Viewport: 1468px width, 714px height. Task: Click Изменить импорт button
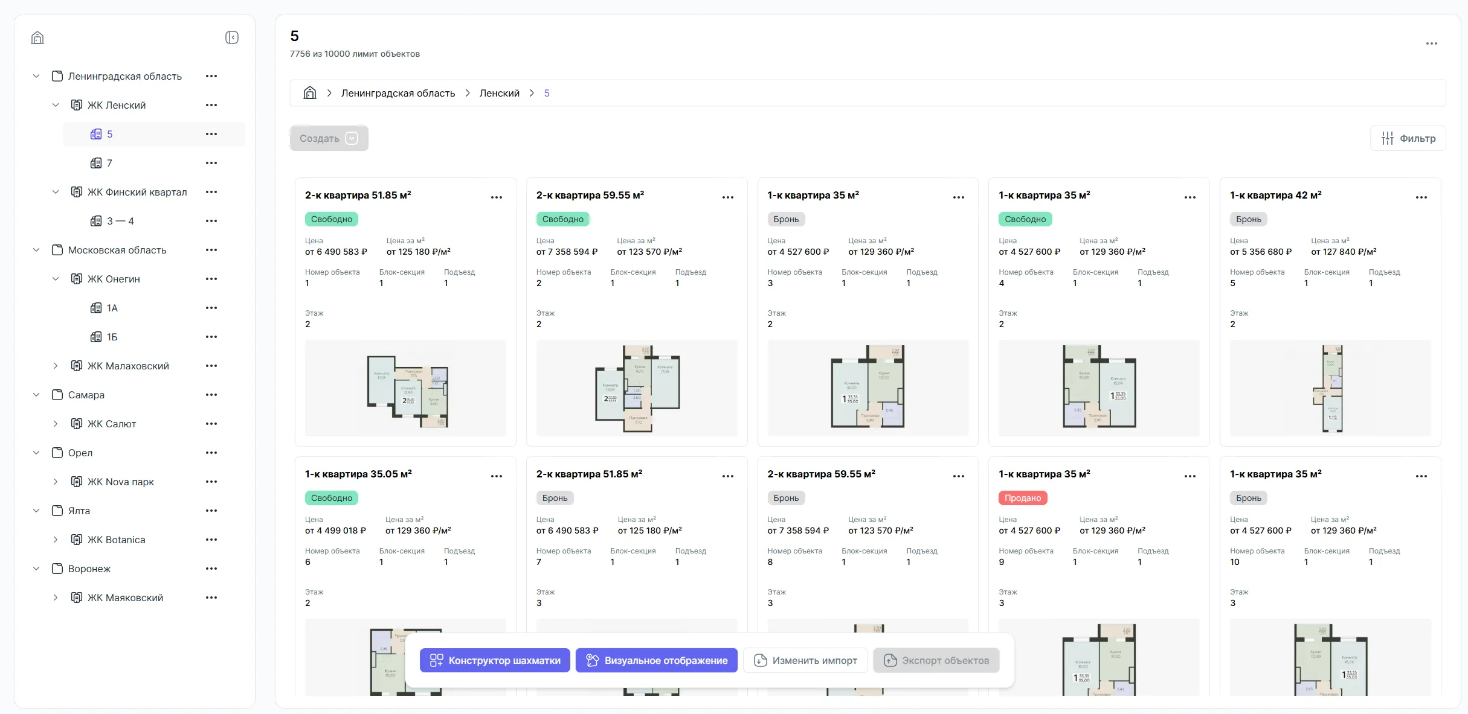click(x=805, y=660)
